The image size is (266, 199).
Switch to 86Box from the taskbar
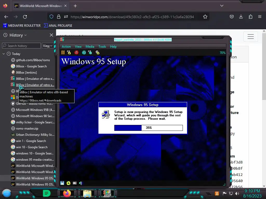(x=107, y=193)
